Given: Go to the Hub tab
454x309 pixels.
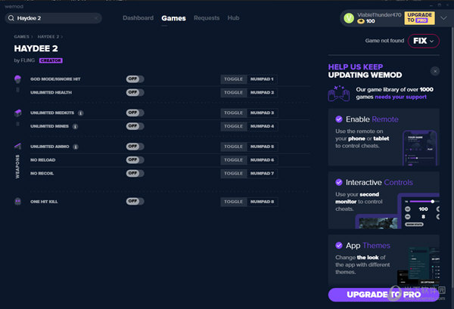Looking at the screenshot, I should 233,18.
